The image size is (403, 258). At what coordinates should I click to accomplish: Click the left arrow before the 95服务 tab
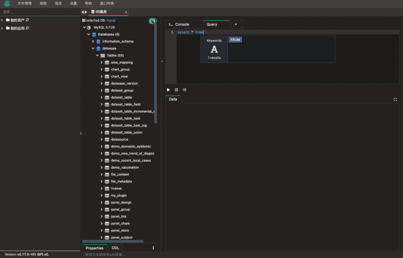pos(83,12)
